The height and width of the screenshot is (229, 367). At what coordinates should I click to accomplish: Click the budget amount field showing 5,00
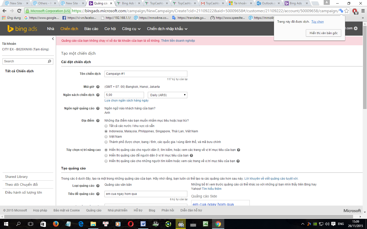(124, 95)
